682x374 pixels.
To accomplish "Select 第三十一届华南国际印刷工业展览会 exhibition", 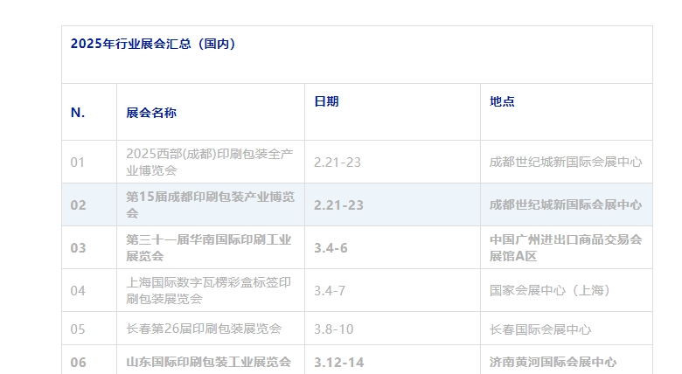I will click(x=209, y=247).
